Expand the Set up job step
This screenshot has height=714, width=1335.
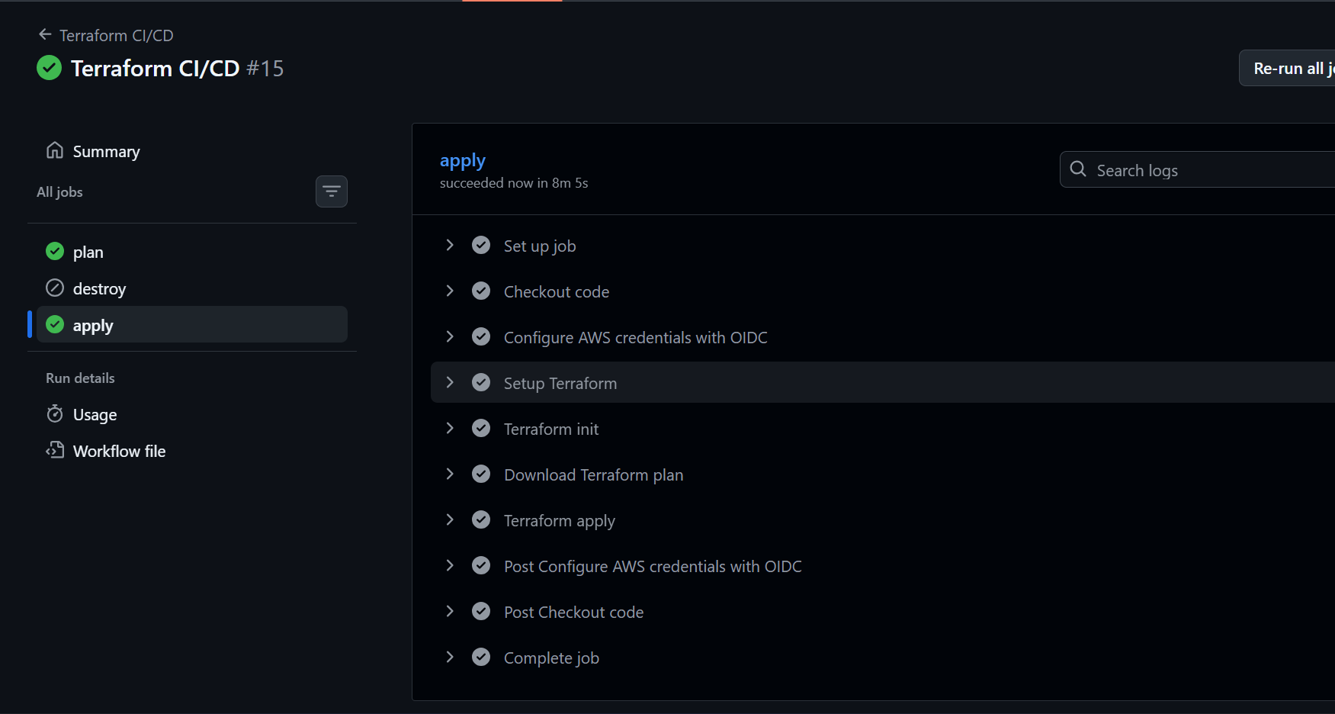(450, 245)
